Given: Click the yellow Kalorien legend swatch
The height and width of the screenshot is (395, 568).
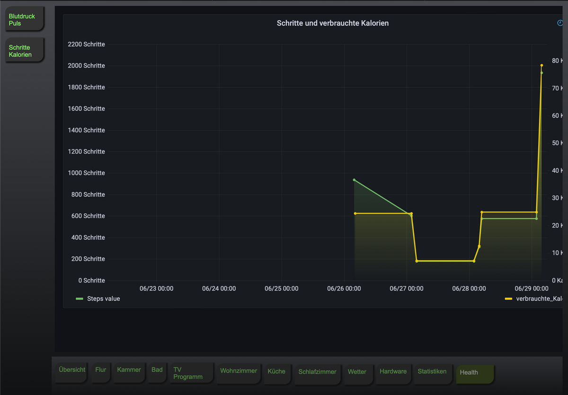Looking at the screenshot, I should 509,299.
